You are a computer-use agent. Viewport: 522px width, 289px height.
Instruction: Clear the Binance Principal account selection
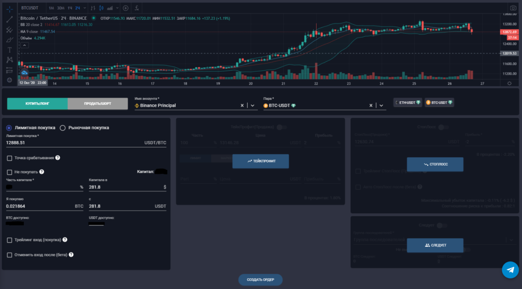tap(242, 105)
